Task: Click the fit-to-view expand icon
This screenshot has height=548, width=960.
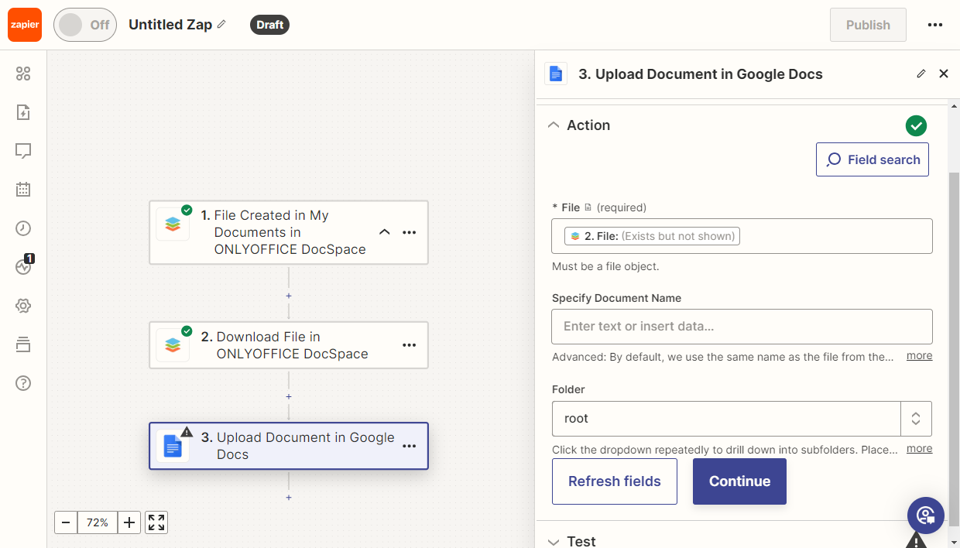Action: point(156,522)
